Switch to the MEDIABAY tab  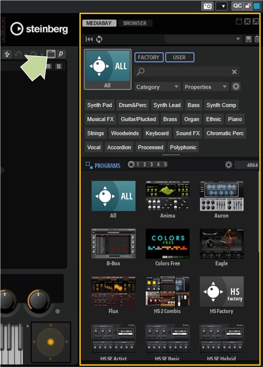tap(100, 23)
